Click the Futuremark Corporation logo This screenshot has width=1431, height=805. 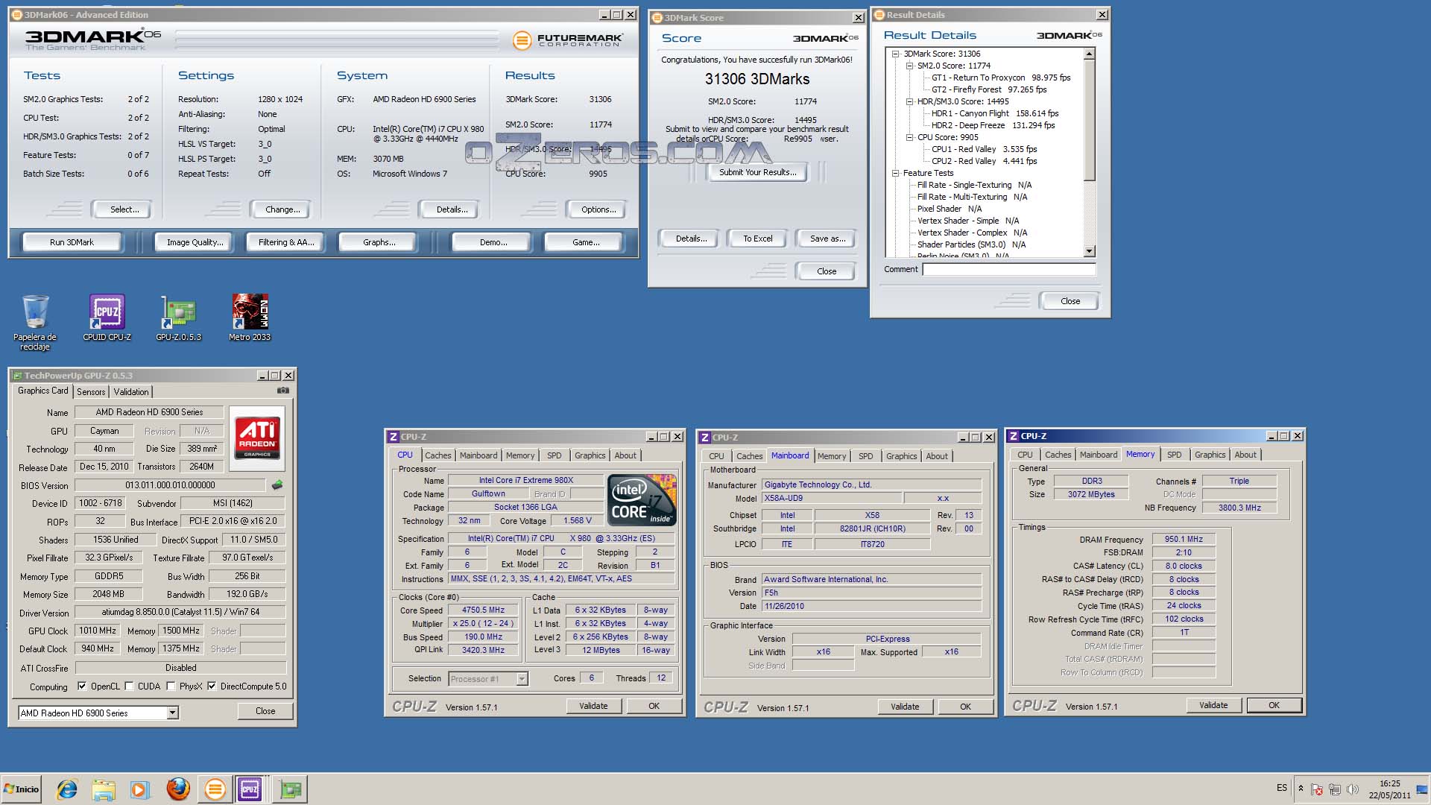click(x=568, y=40)
